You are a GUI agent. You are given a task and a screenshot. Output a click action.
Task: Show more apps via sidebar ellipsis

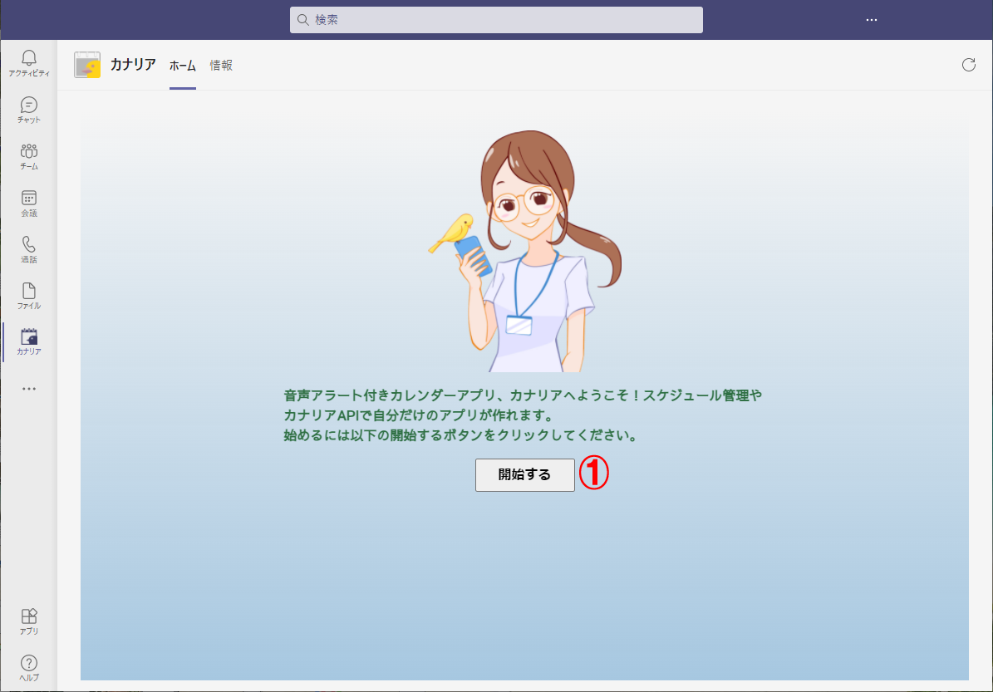click(29, 389)
